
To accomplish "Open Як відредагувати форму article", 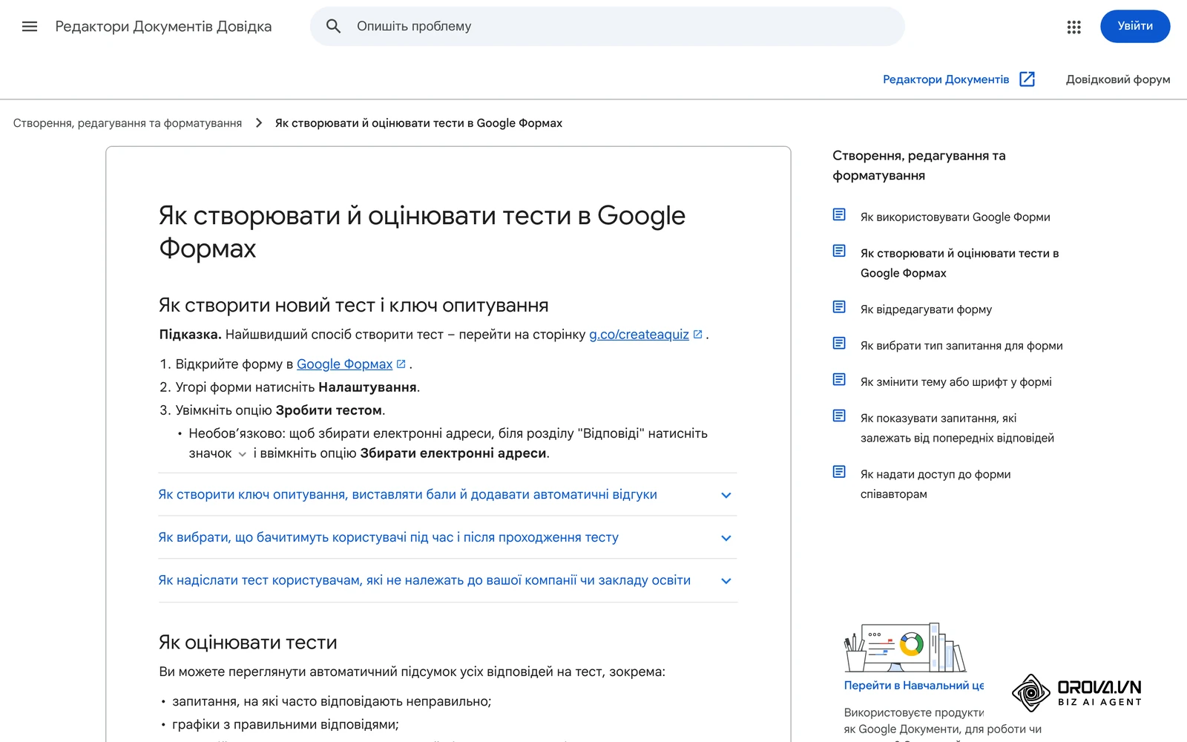I will 926,309.
